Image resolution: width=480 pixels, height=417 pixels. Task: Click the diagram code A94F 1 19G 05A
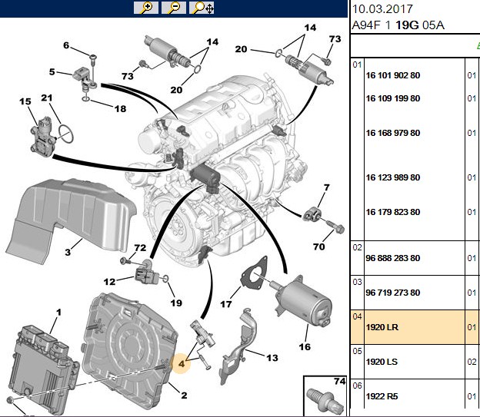pos(398,25)
